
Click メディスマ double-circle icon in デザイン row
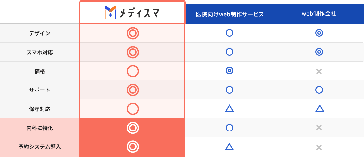[x=133, y=33]
